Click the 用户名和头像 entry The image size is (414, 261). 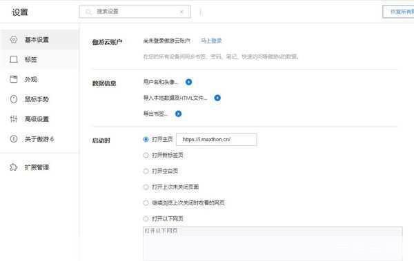(x=161, y=82)
